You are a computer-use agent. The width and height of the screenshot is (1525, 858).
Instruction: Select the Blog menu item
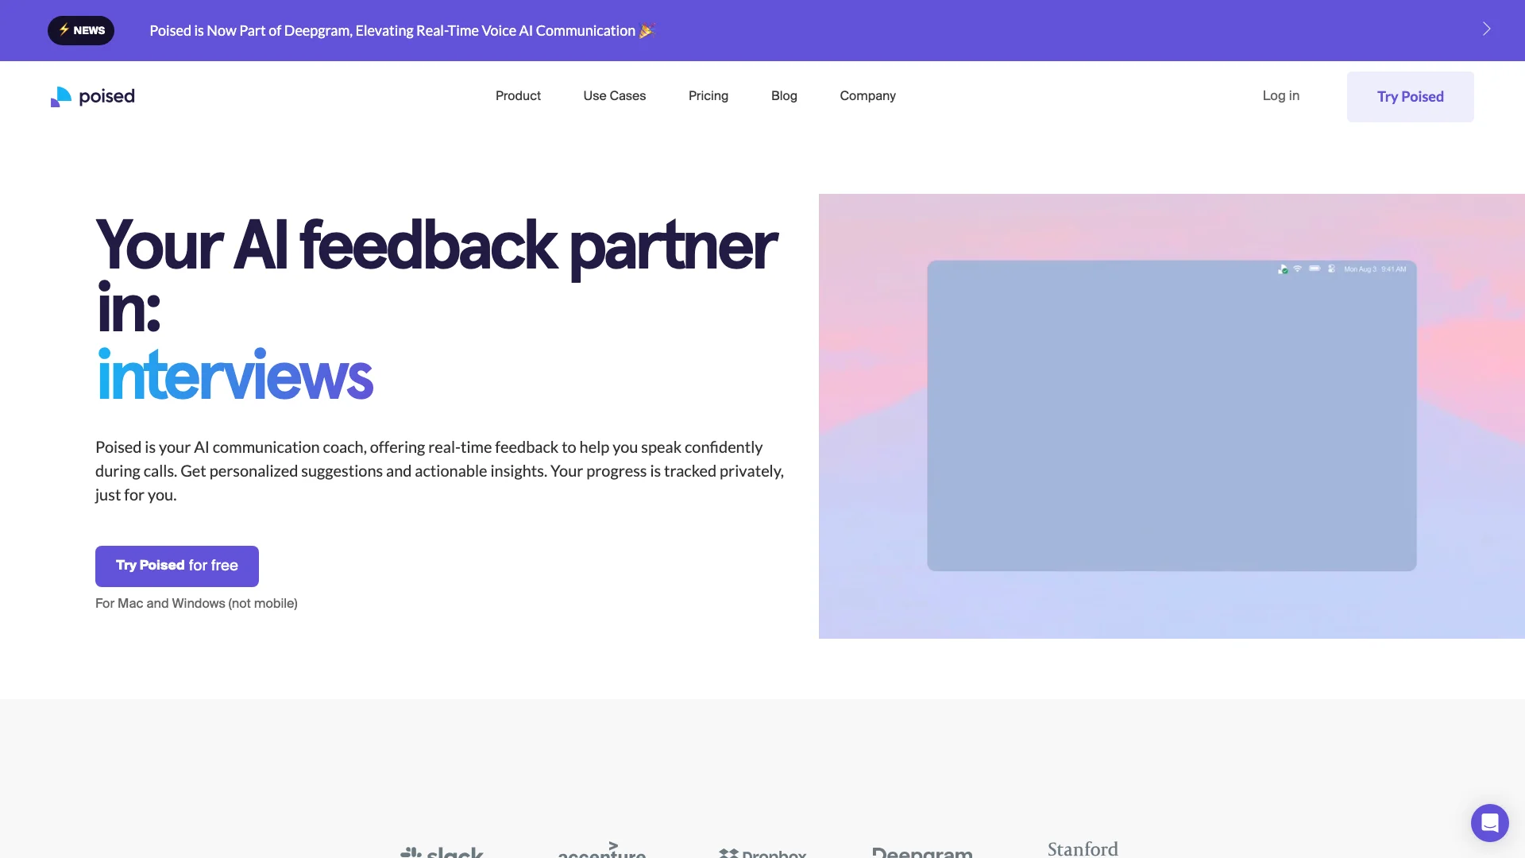(x=785, y=96)
